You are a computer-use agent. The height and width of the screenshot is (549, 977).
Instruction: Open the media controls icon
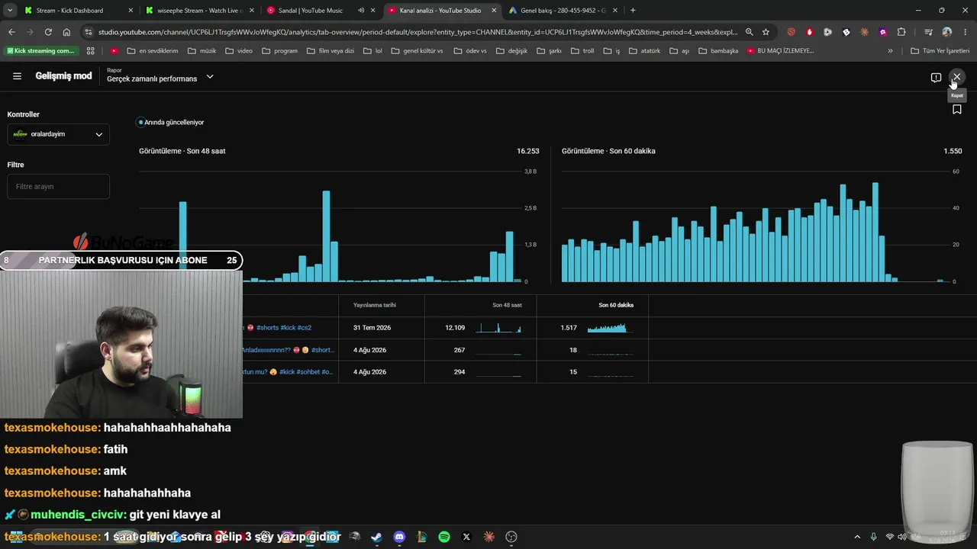click(x=928, y=32)
